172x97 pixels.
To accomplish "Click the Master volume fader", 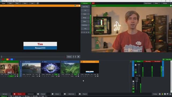I will coord(139,65).
